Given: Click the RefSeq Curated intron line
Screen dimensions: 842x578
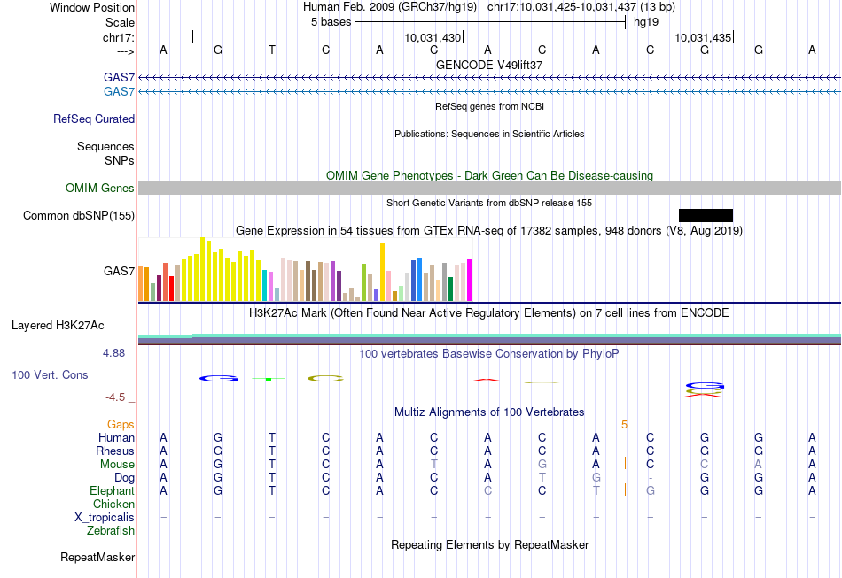Looking at the screenshot, I should (x=490, y=119).
